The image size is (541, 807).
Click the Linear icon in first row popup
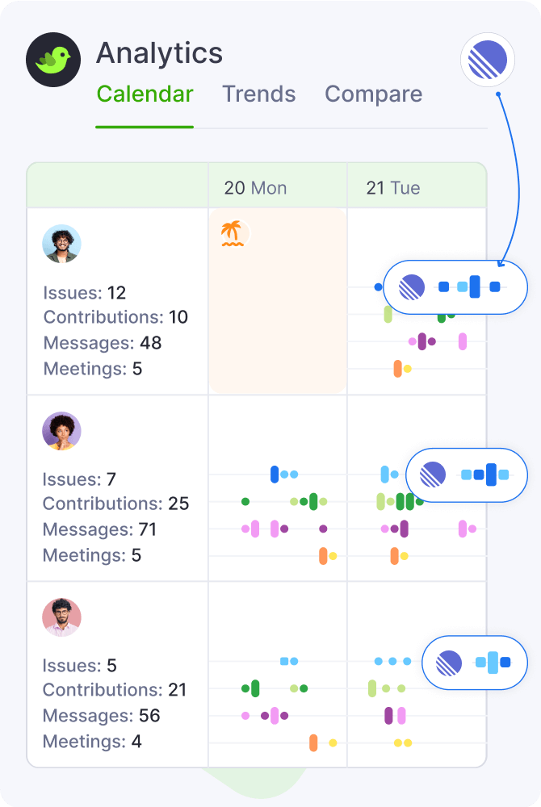tap(412, 286)
